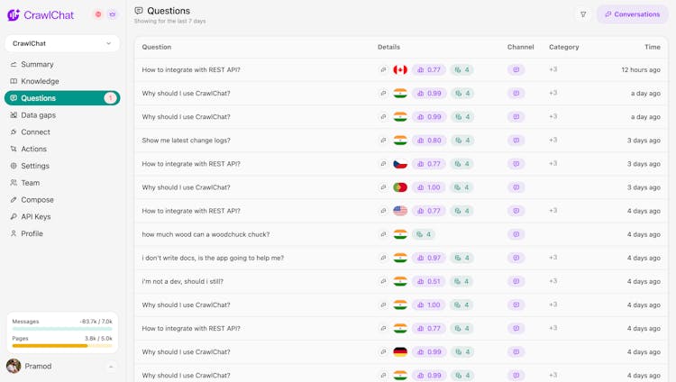676x382 pixels.
Task: Open the "Show me latest change logs?" question
Action: [186, 141]
